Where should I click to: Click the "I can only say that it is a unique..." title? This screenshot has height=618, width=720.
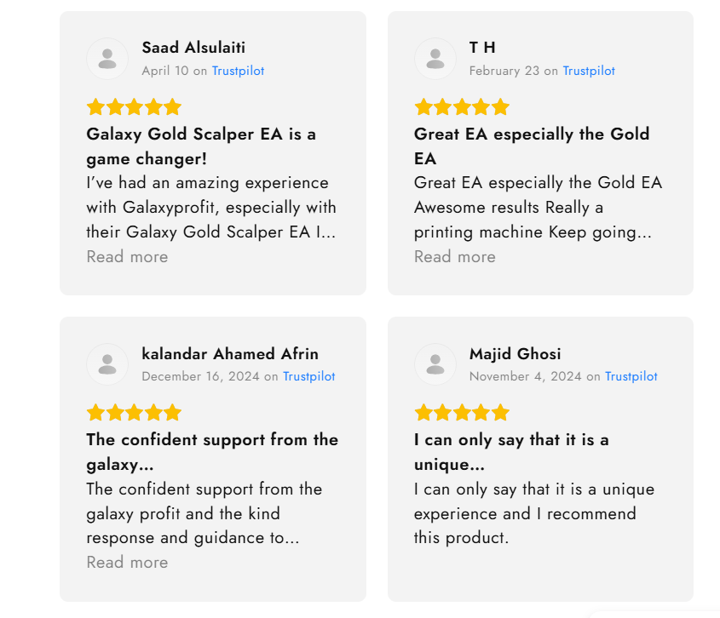[511, 452]
